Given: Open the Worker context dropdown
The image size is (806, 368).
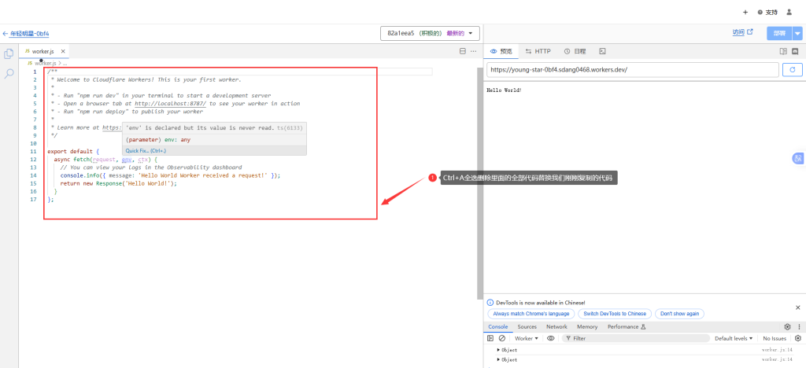Looking at the screenshot, I should point(527,338).
